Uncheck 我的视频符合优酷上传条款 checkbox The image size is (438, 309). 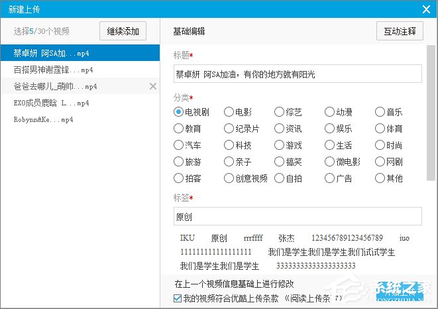(x=178, y=298)
